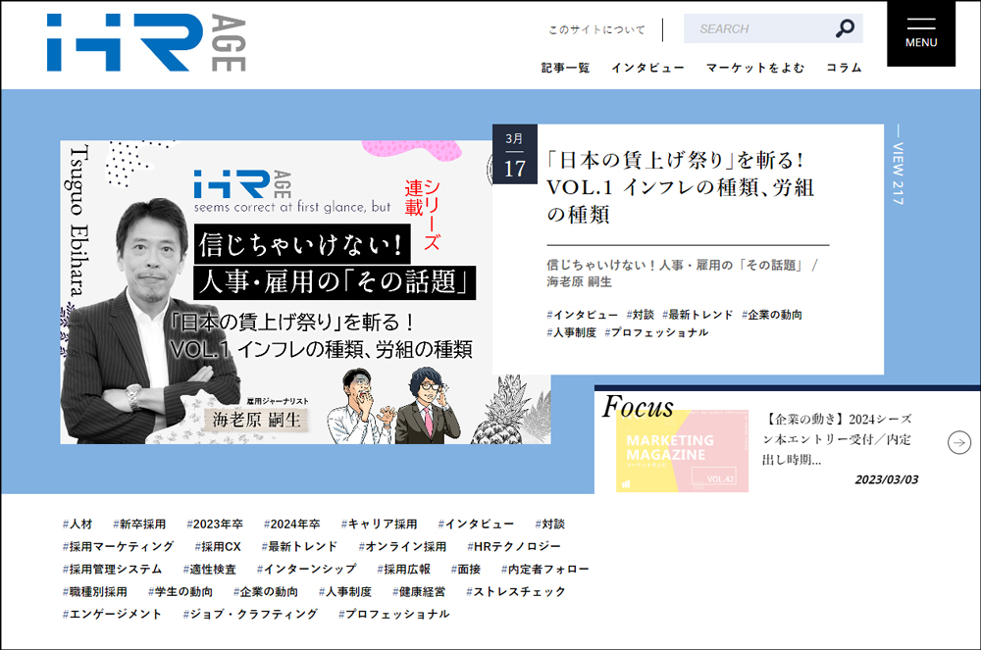This screenshot has height=650, width=981.
Task: Click the 3月 17 date badge
Action: point(514,154)
